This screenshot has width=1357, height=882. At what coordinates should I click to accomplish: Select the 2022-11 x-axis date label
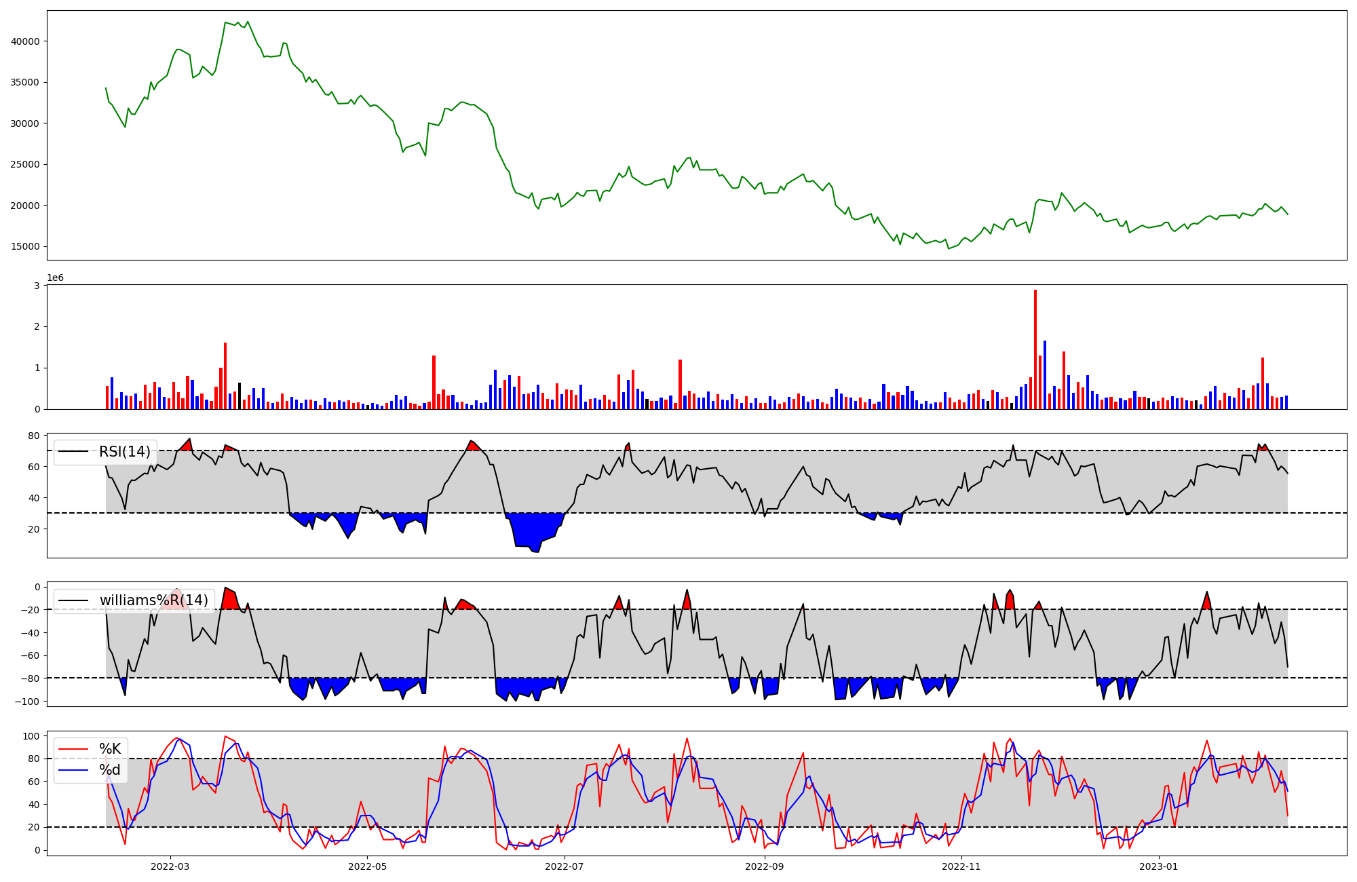[x=962, y=866]
